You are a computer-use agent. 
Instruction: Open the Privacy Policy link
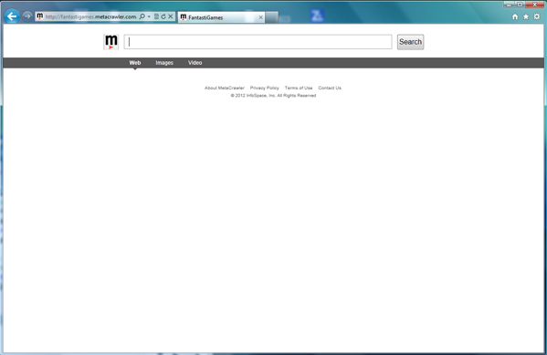[265, 88]
